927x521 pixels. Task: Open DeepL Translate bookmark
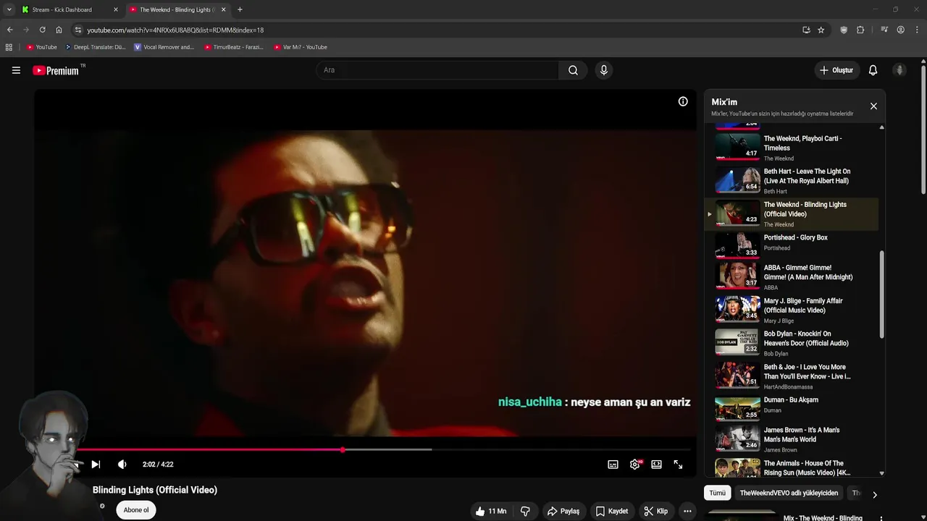point(96,47)
